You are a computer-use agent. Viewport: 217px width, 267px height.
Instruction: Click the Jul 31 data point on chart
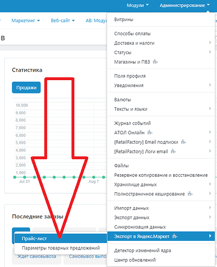pos(25,177)
